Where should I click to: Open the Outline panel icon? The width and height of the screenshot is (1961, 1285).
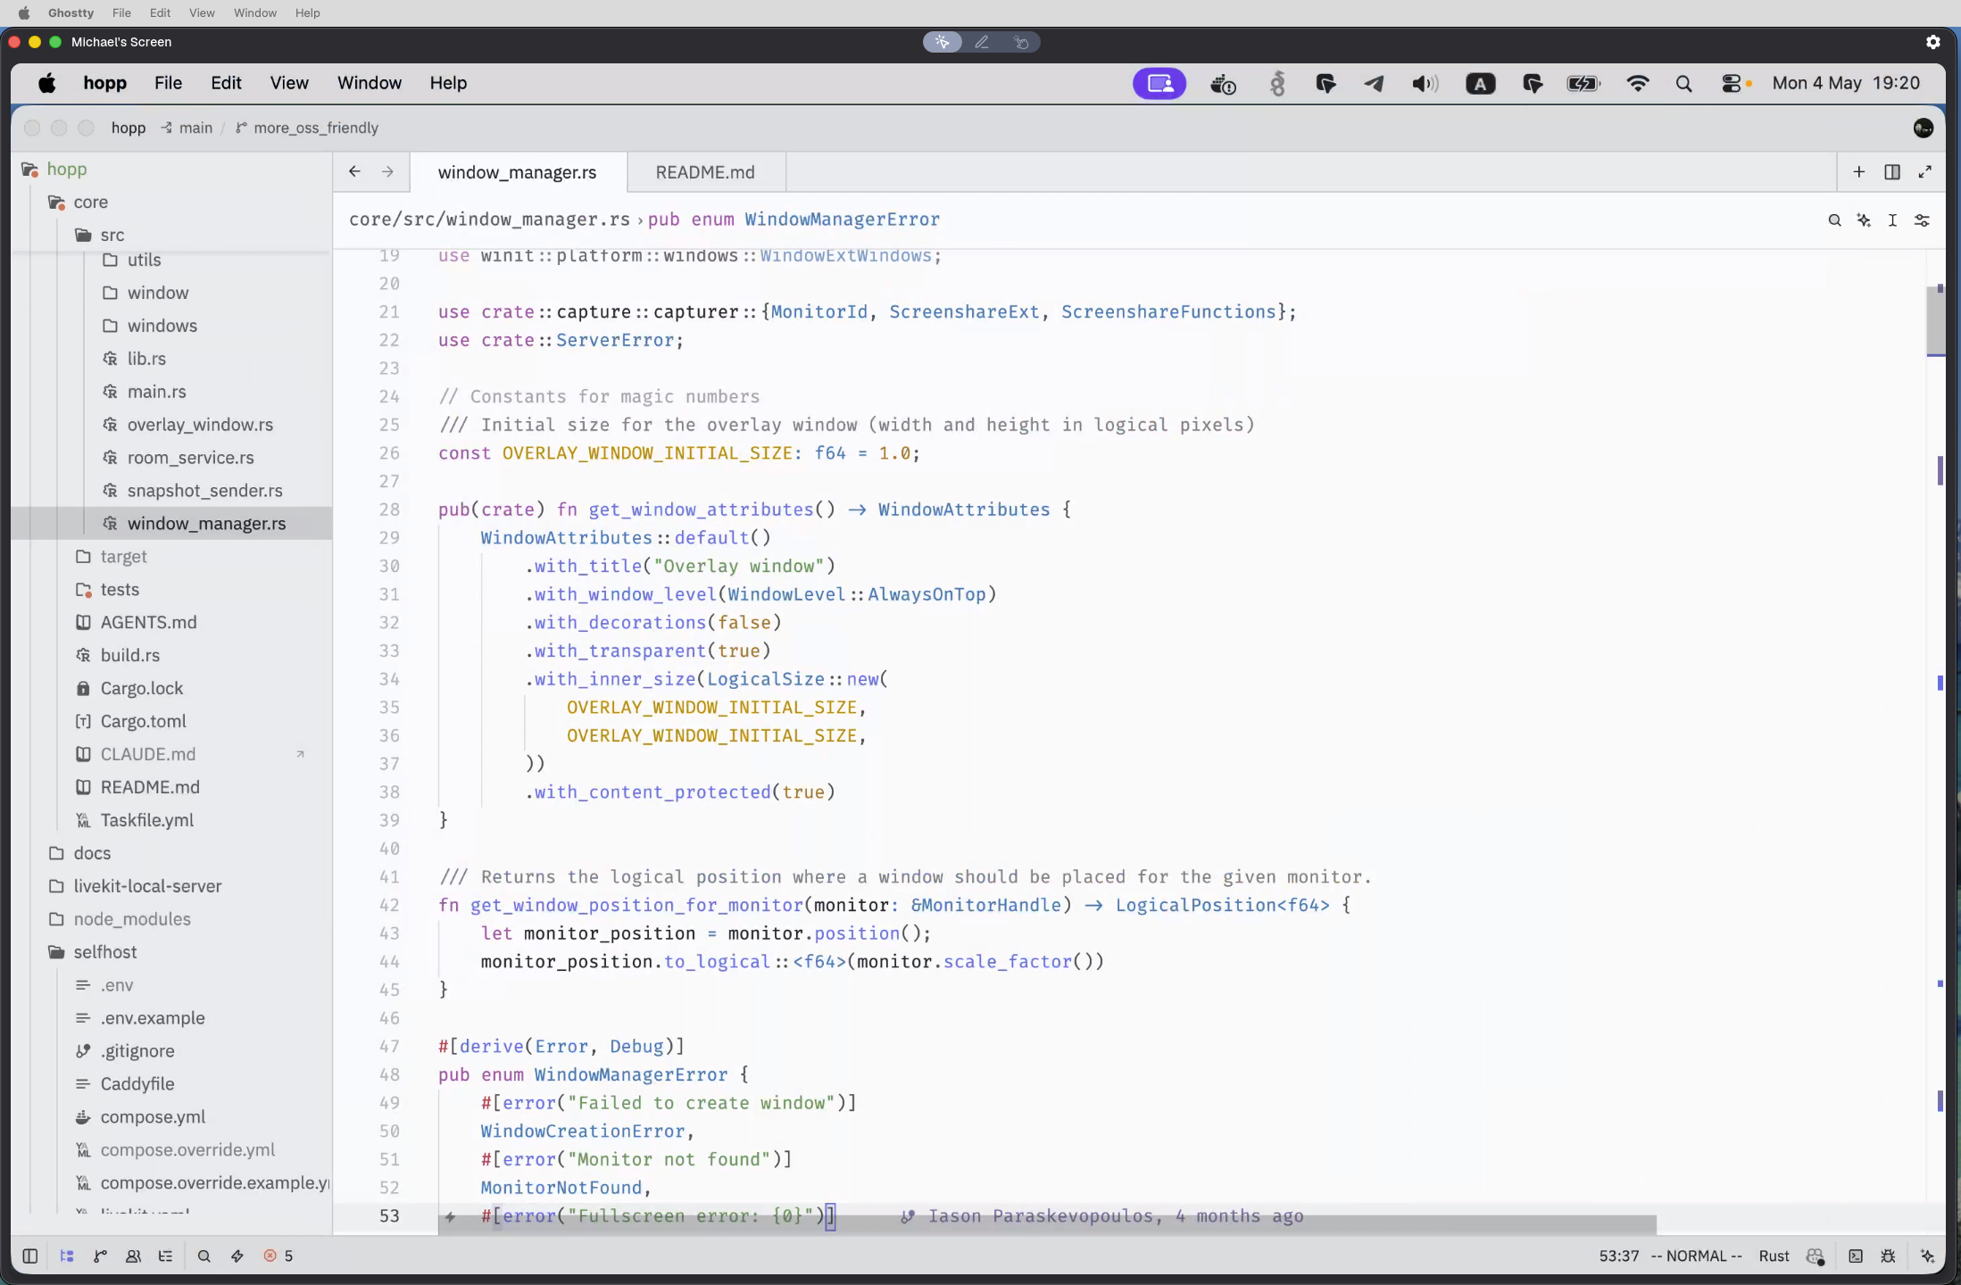[x=166, y=1256]
